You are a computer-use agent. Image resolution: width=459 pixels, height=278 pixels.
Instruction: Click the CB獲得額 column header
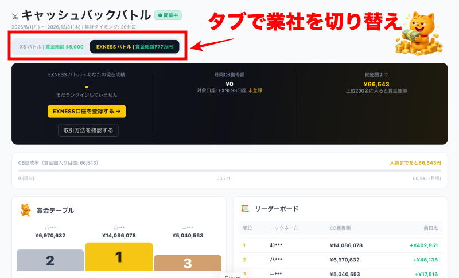pos(340,228)
